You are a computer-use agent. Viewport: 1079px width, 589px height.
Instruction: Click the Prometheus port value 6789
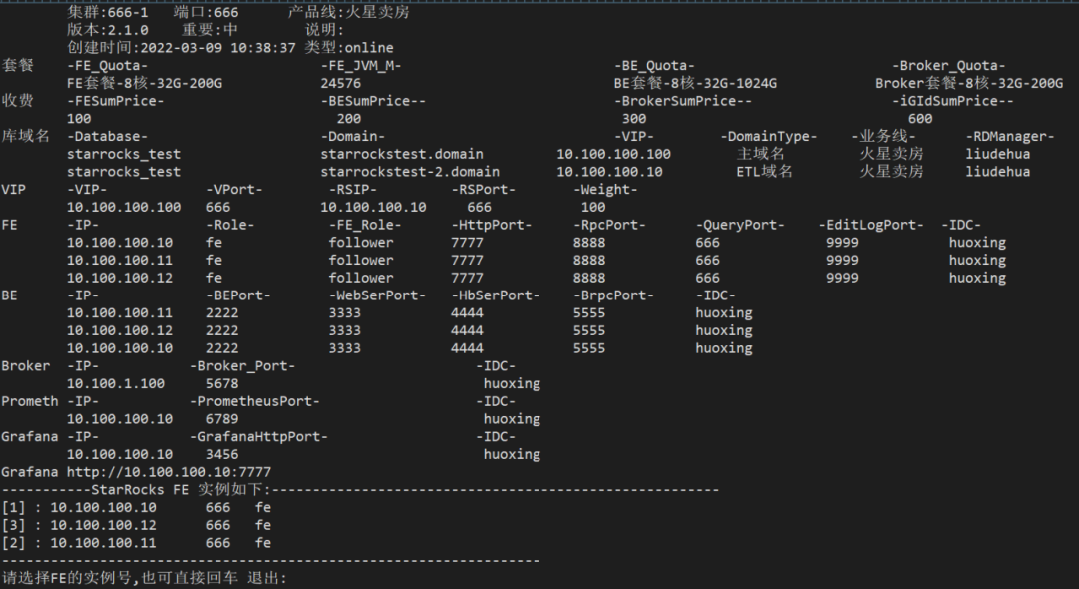tap(222, 419)
